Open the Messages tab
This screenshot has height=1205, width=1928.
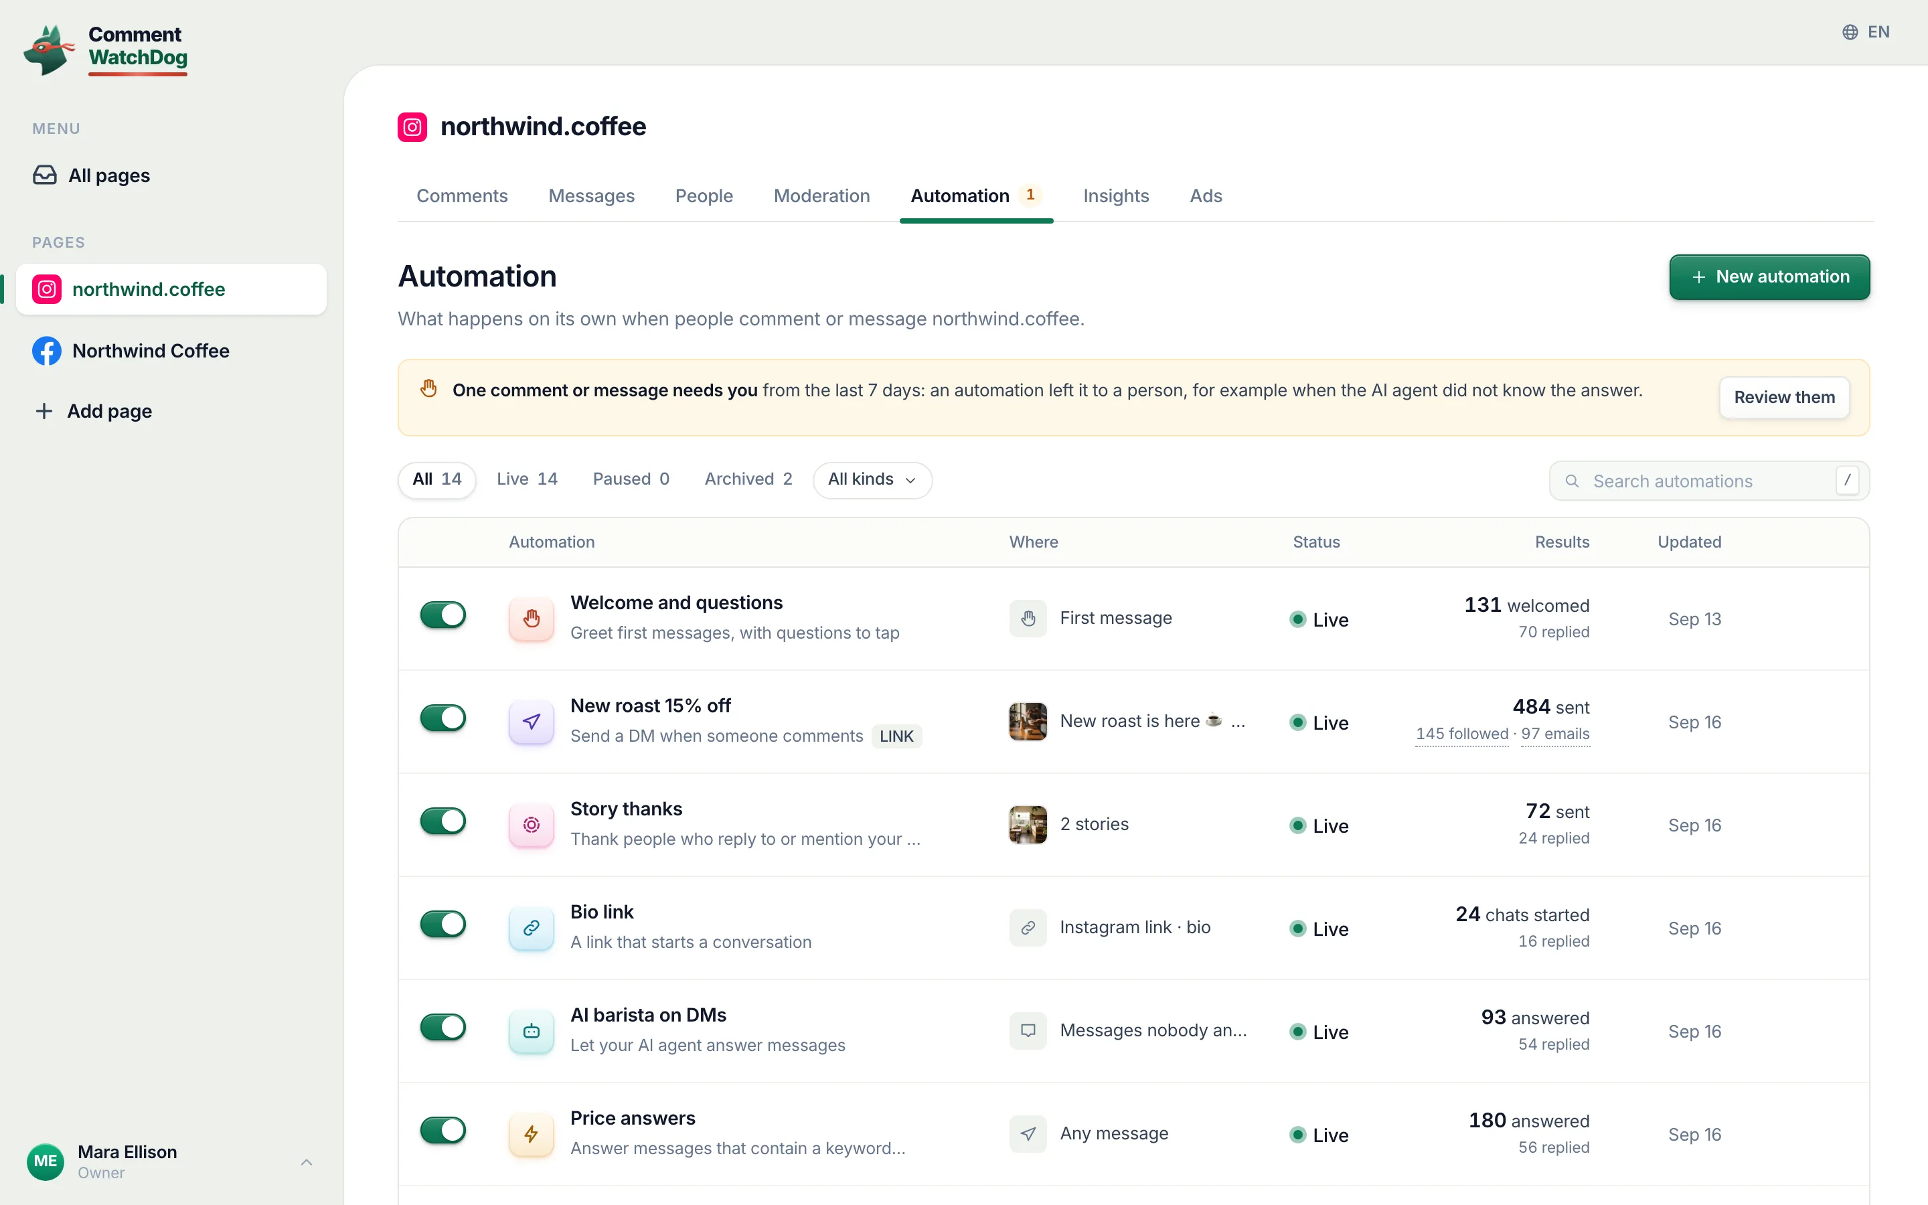coord(591,196)
